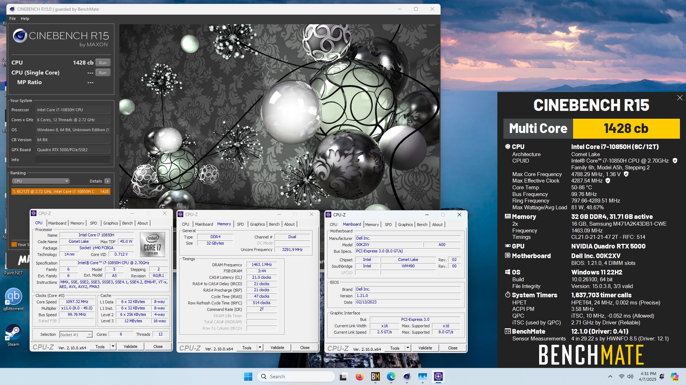Open Microsoft Edge from the taskbar
Image resolution: width=686 pixels, height=385 pixels.
(x=391, y=376)
